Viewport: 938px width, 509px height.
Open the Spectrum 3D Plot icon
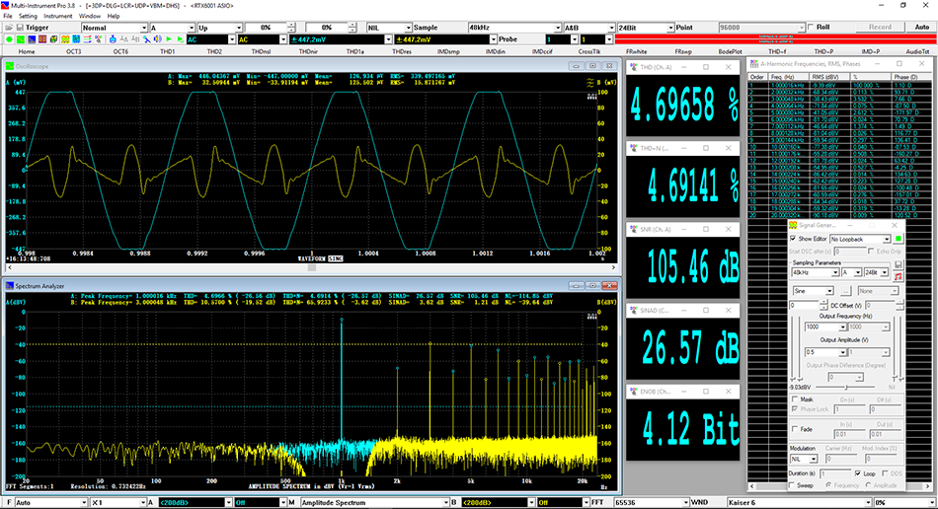[54, 39]
